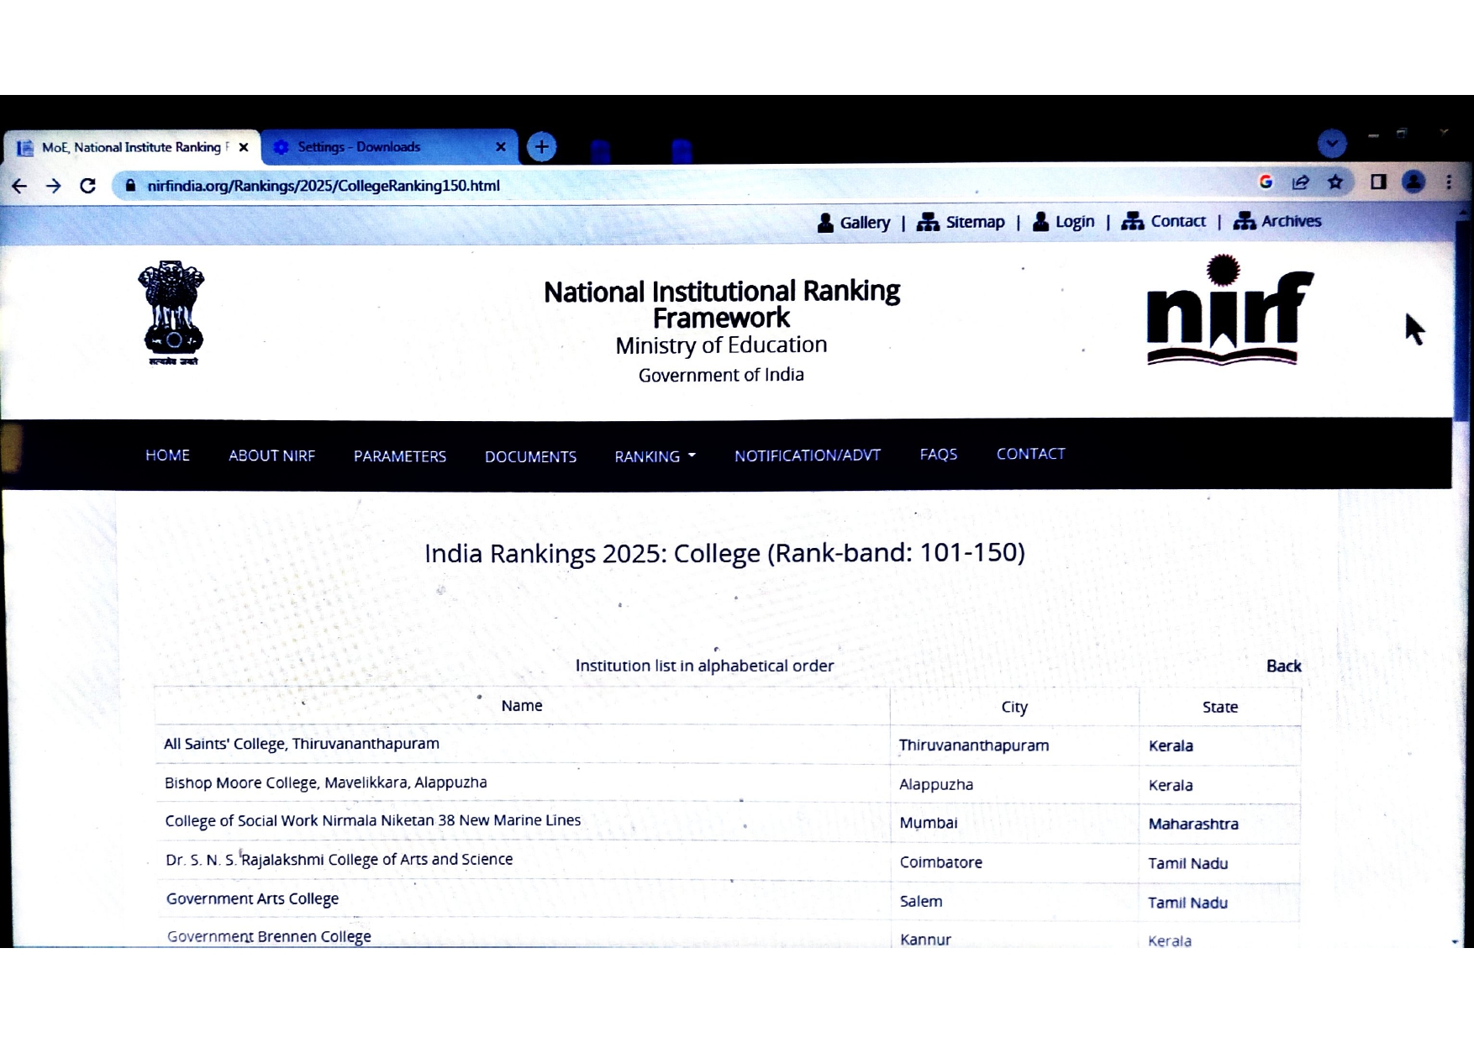Click the Indian national emblem logo
This screenshot has height=1043, width=1474.
point(172,313)
